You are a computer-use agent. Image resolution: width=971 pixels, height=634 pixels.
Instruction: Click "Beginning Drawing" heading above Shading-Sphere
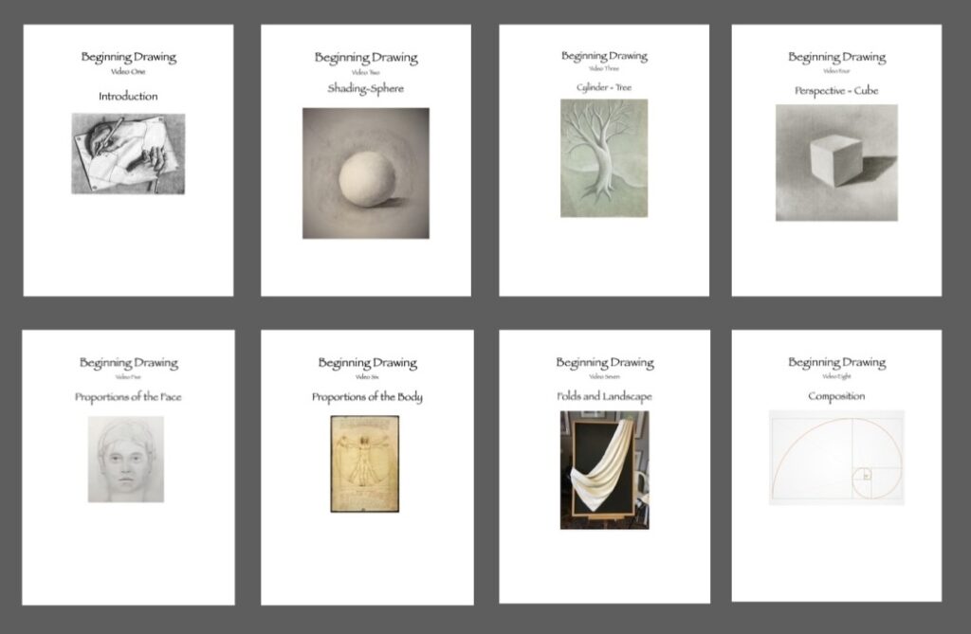[365, 57]
